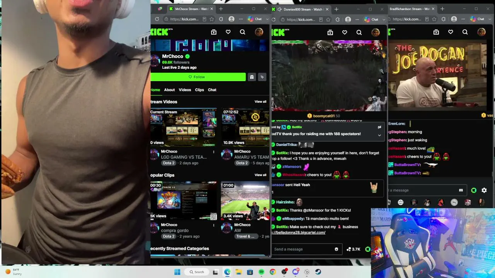Click the DanielTrika username in chat
Viewport: 495px width, 278px height.
pyautogui.click(x=287, y=145)
